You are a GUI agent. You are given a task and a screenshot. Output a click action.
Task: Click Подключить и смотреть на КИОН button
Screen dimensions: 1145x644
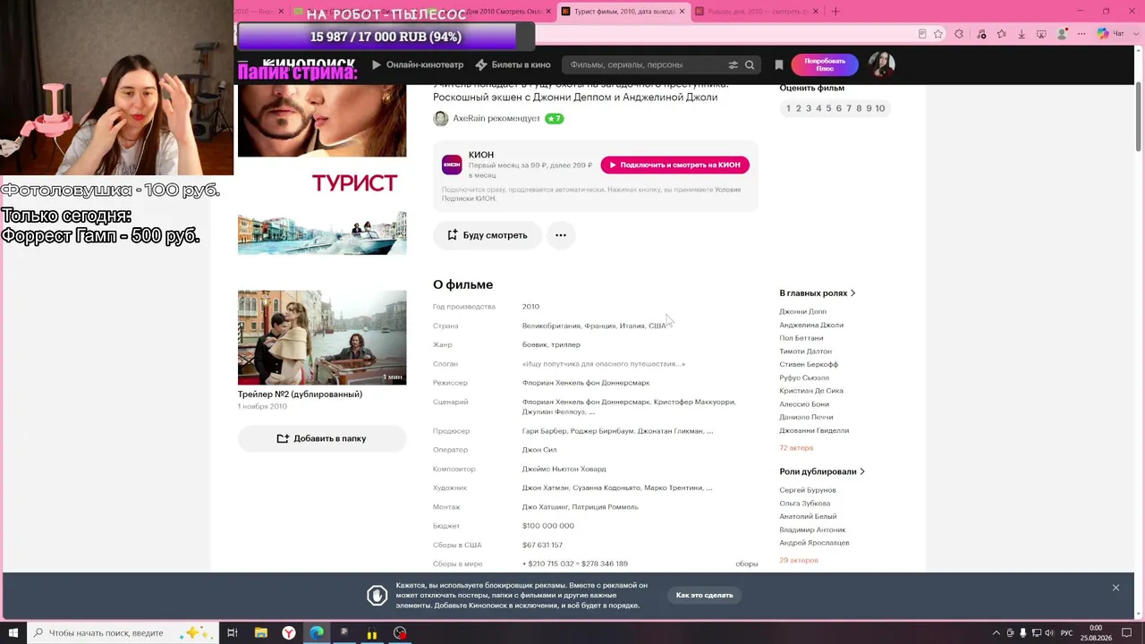[x=675, y=165]
